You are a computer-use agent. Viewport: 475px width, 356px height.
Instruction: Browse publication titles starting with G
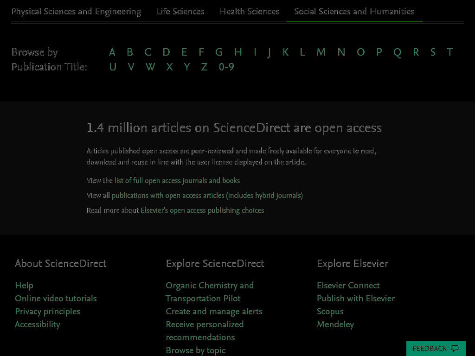[219, 52]
